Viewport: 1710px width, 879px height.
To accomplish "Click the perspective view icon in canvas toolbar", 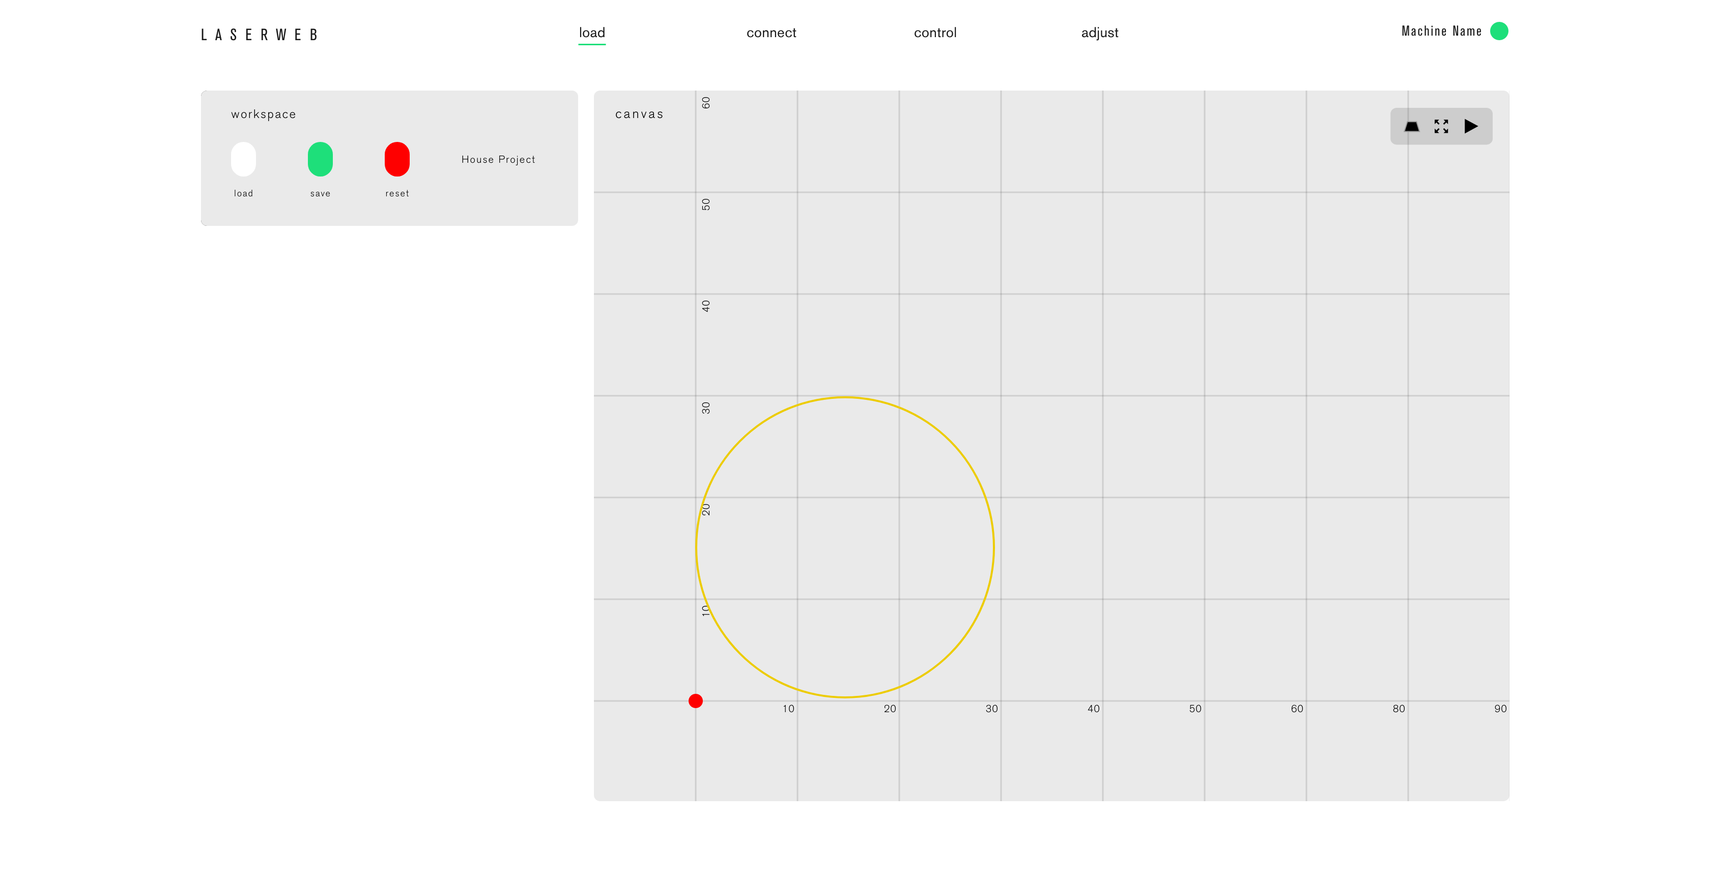I will tap(1411, 126).
